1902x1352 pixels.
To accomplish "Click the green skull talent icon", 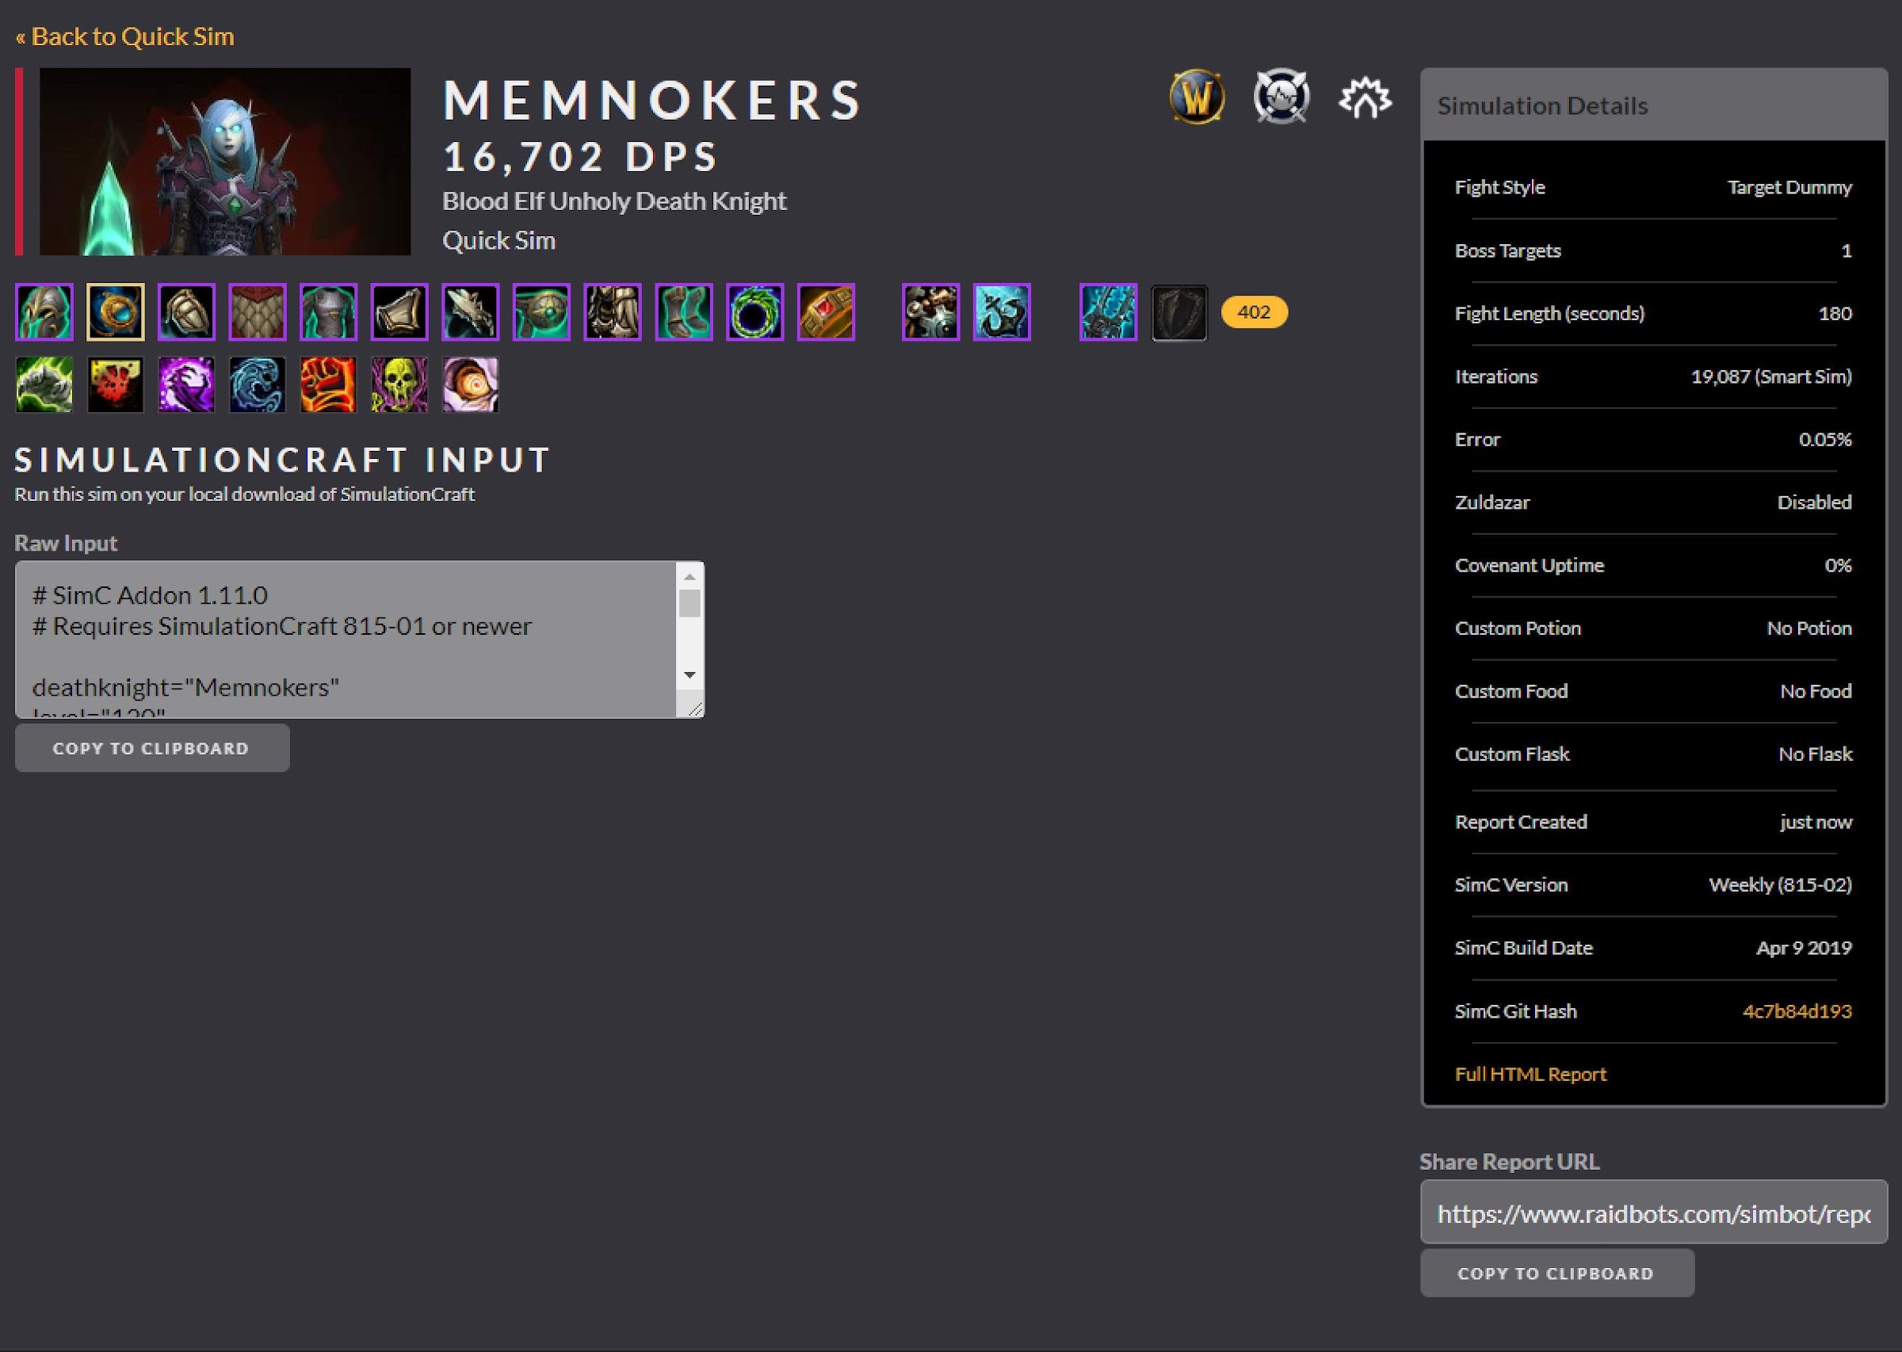I will click(399, 384).
